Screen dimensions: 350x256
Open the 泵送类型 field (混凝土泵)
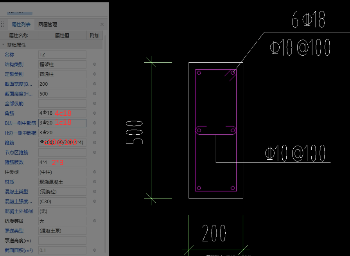point(62,231)
